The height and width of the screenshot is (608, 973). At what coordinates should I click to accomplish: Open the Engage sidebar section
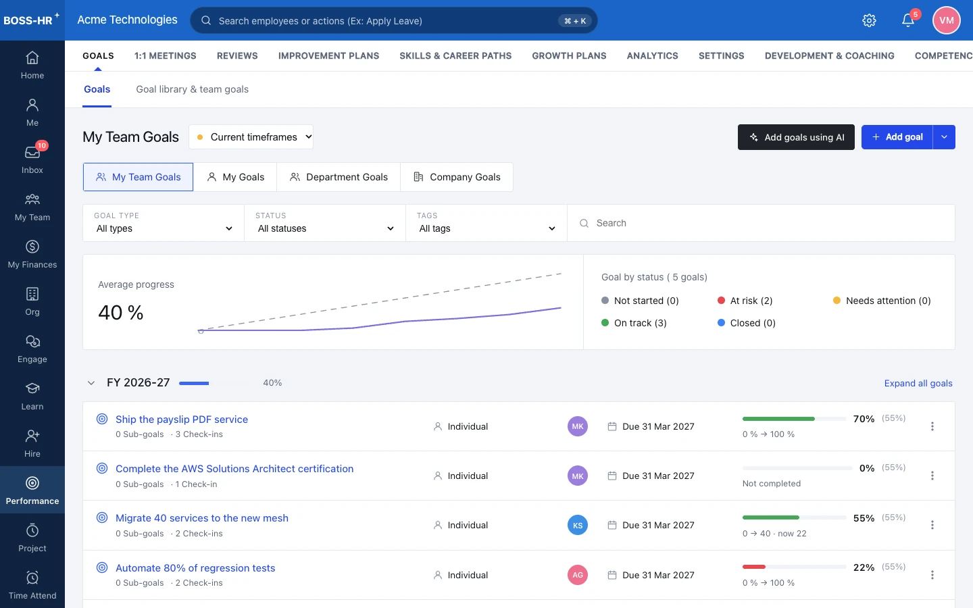pyautogui.click(x=32, y=349)
